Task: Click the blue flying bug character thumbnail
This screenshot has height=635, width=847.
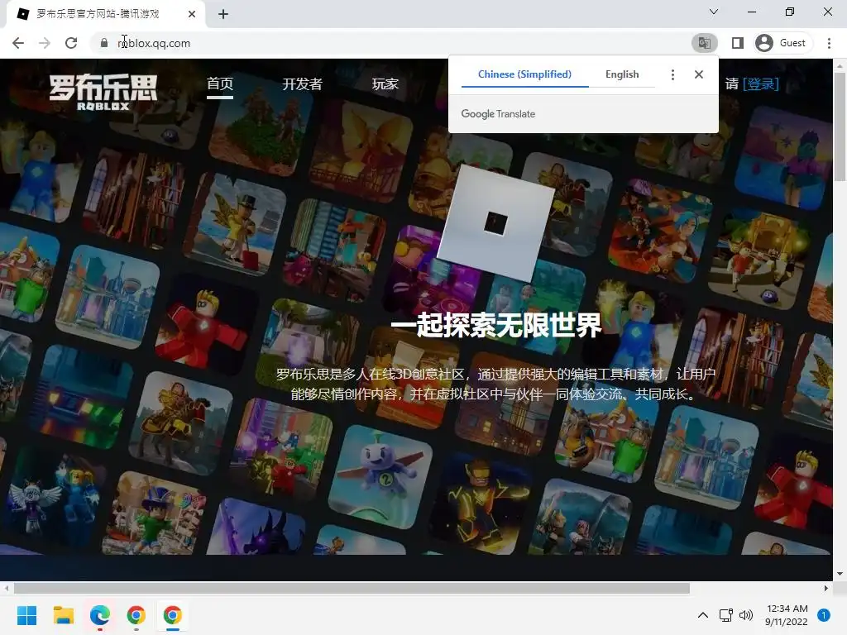Action: [x=380, y=476]
